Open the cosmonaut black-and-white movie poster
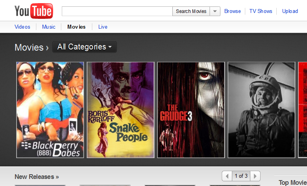Viewport: 307px width, 186px height. point(261,110)
